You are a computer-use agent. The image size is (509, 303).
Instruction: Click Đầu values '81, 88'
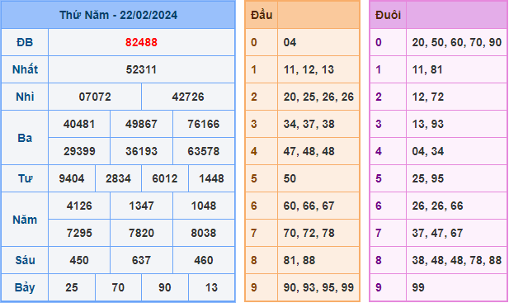299,260
